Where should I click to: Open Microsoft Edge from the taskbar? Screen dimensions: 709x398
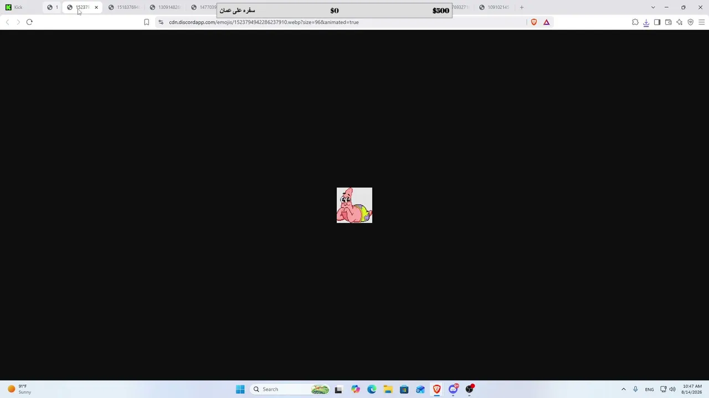(372, 389)
